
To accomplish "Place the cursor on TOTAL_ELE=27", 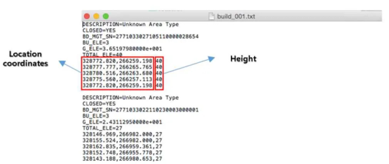I will 102,128.
